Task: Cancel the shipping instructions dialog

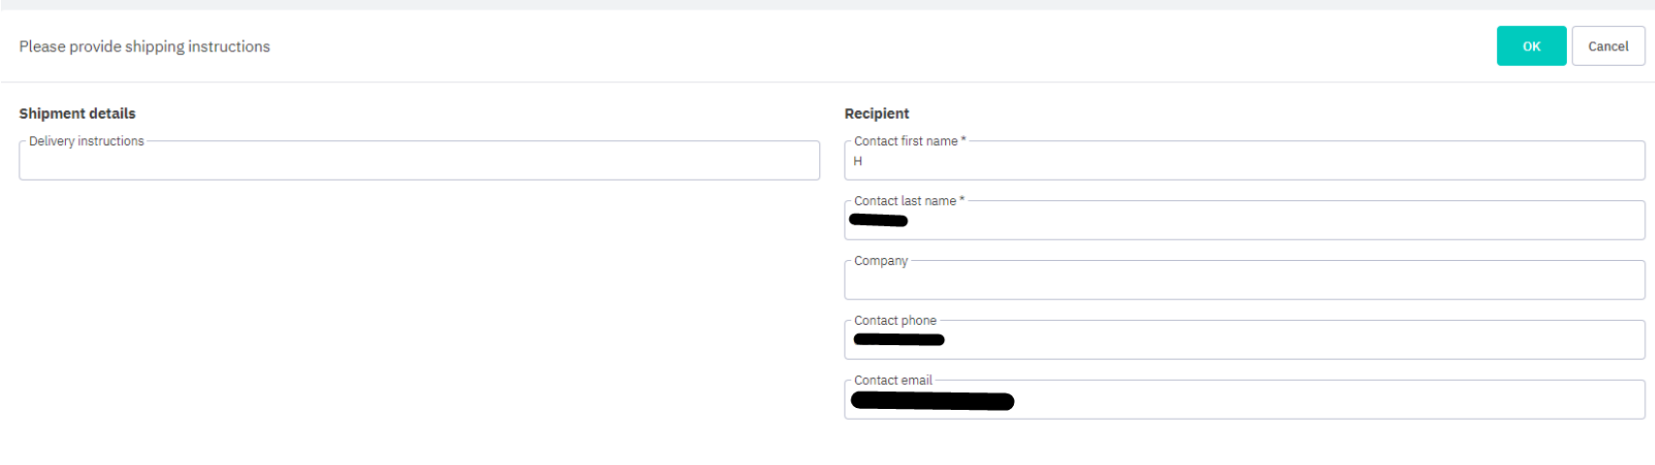Action: (x=1608, y=46)
